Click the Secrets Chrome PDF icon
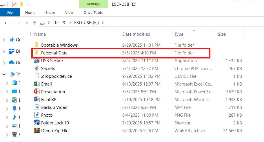The height and width of the screenshot is (142, 264). pos(37,68)
